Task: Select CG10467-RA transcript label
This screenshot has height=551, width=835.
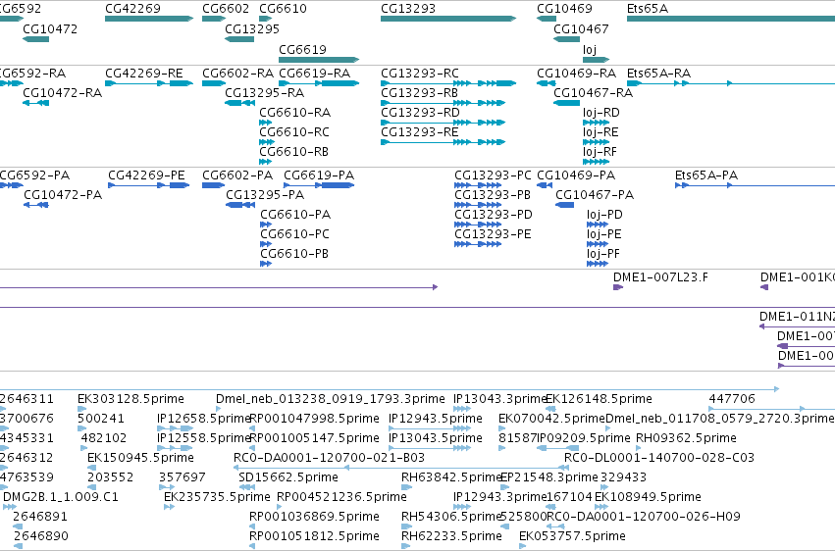Action: (x=594, y=92)
